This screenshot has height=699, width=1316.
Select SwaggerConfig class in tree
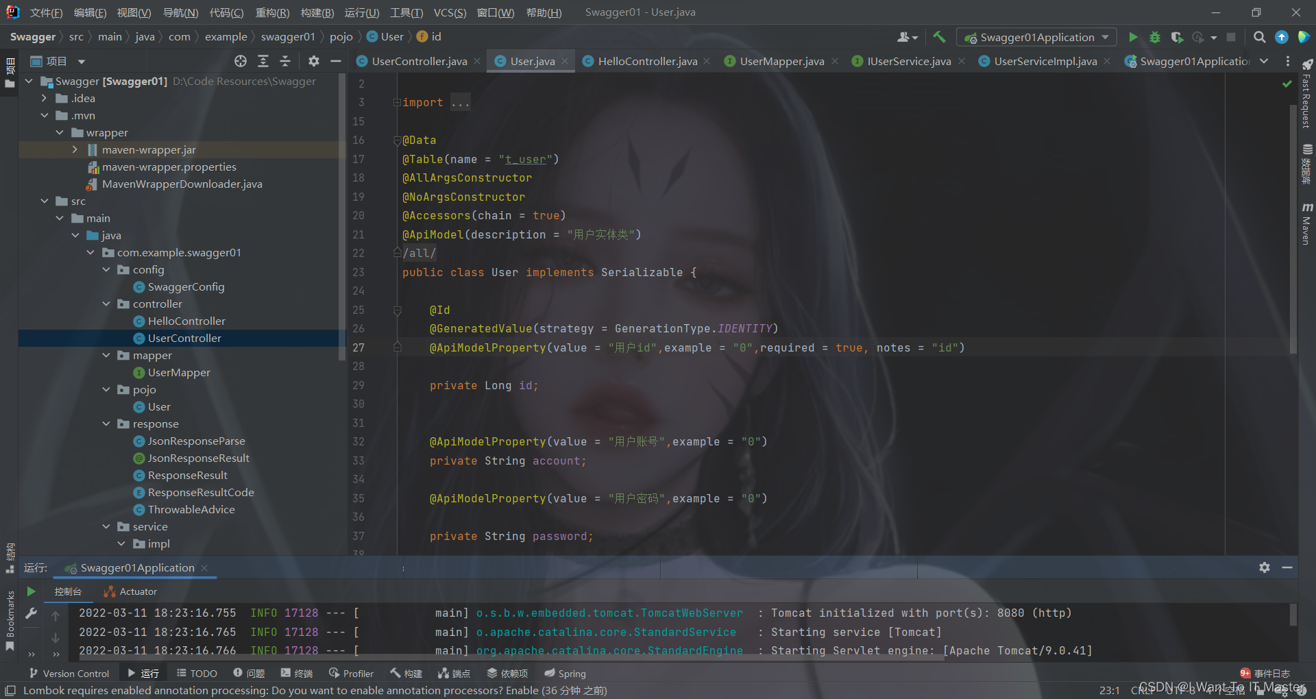click(186, 286)
